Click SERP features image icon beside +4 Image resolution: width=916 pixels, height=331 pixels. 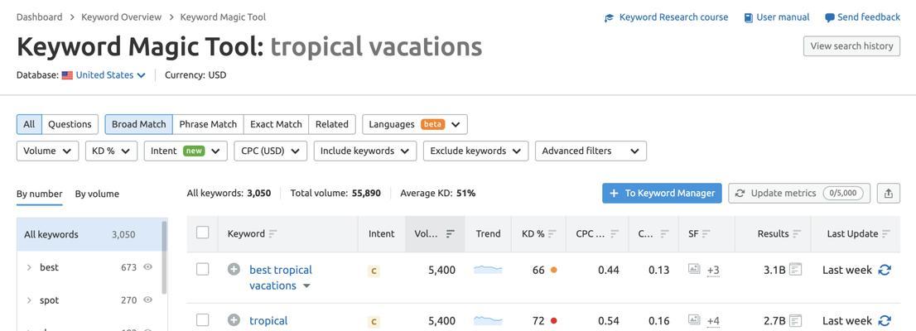click(x=694, y=320)
